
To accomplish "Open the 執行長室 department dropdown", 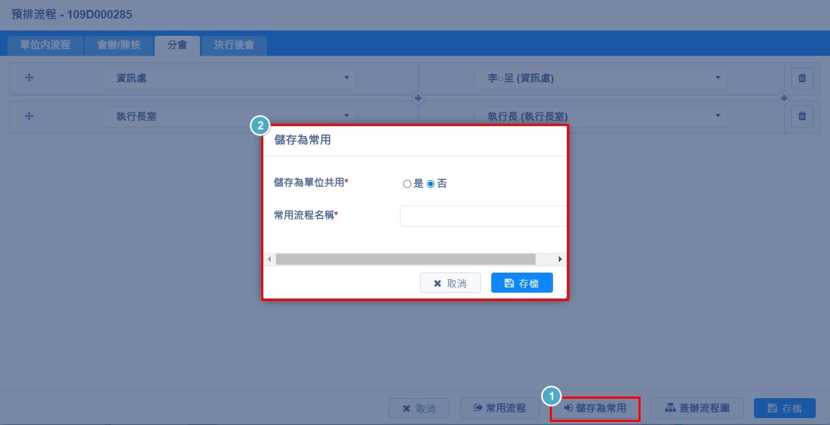I will 230,117.
